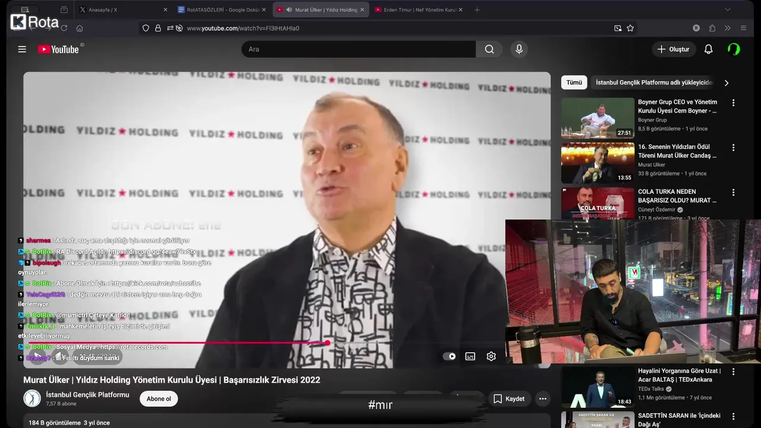Open video player settings gear
Viewport: 761px width, 428px height.
491,356
